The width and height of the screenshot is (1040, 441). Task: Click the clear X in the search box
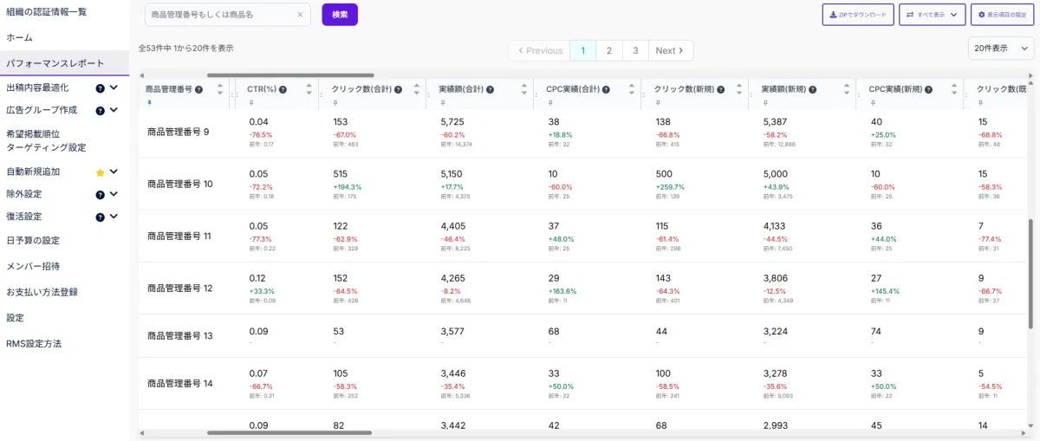(300, 15)
